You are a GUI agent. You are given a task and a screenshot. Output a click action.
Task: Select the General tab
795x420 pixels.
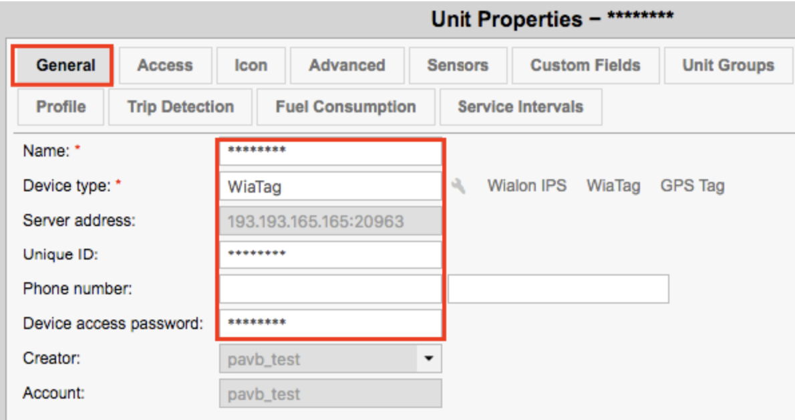pos(65,66)
